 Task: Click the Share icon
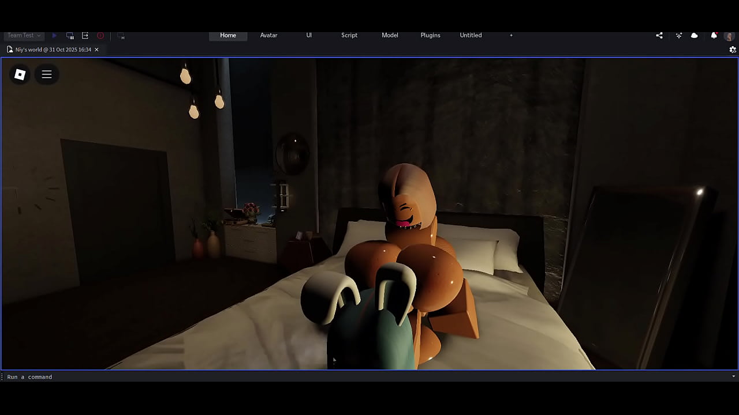pyautogui.click(x=659, y=35)
